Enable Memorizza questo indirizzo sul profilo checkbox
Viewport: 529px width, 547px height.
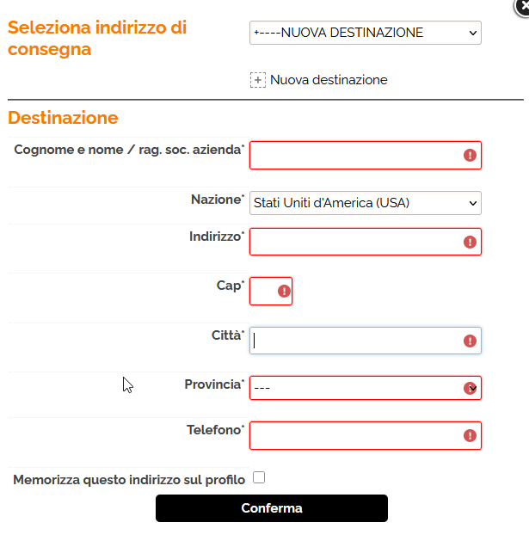259,477
